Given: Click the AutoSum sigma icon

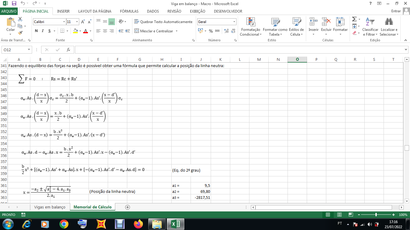Looking at the screenshot, I should 354,19.
